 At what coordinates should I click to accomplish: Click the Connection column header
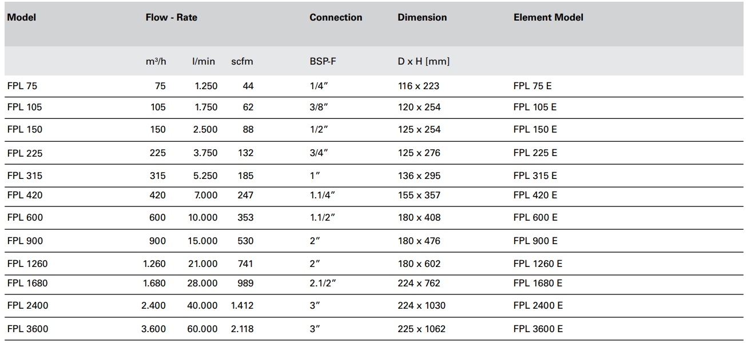(x=336, y=18)
